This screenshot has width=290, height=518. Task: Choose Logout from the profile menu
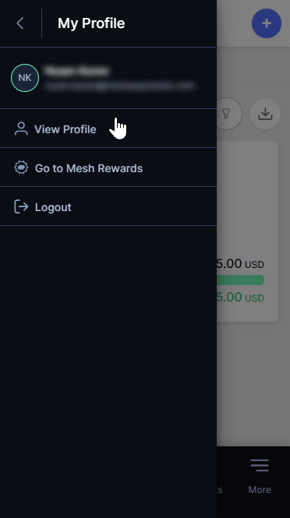[108, 206]
